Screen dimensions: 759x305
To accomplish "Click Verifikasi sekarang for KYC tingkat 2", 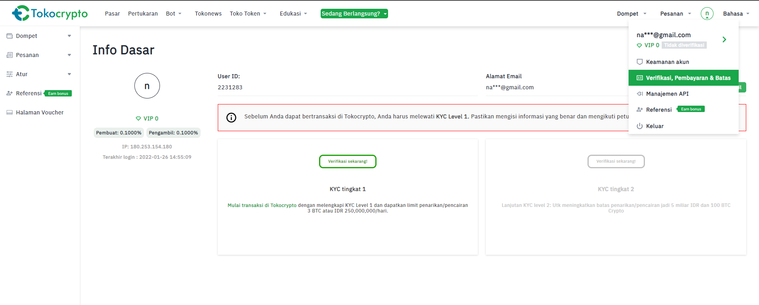I will point(616,161).
